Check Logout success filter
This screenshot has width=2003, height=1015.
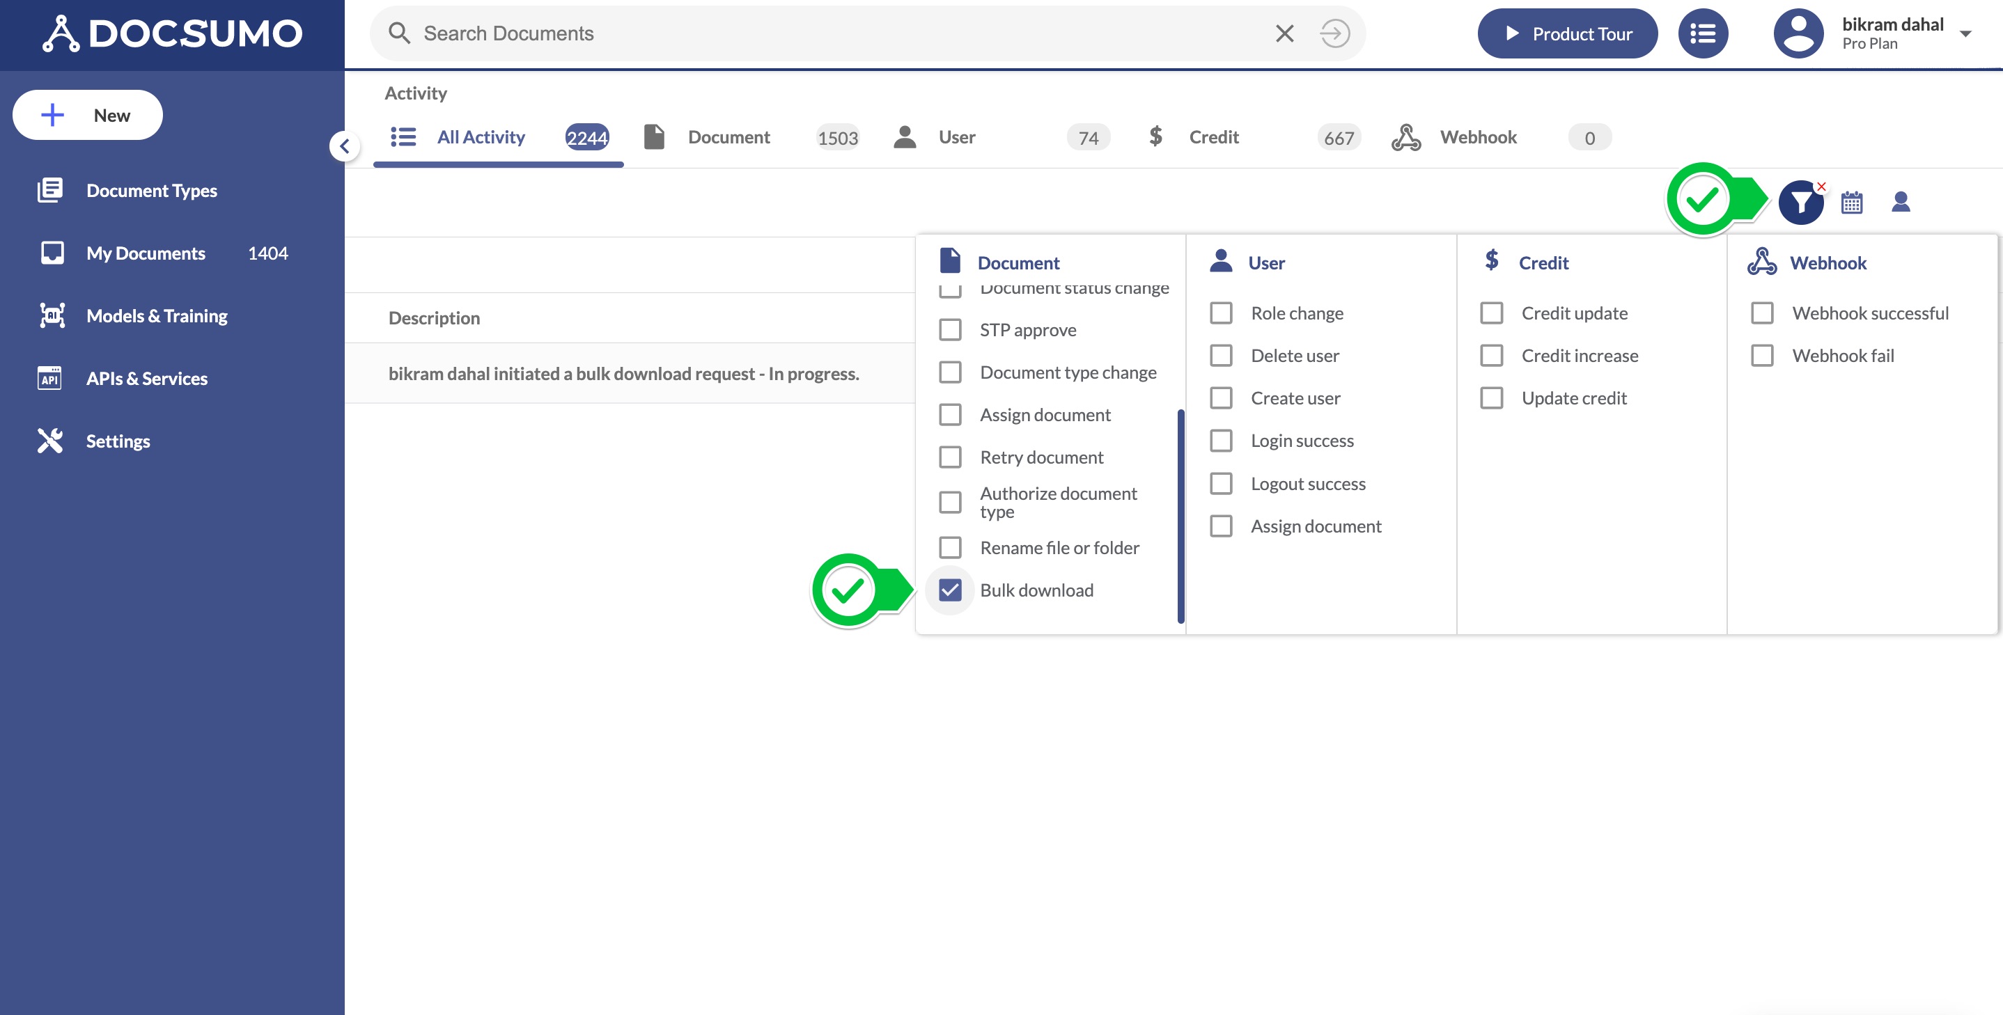click(x=1221, y=483)
